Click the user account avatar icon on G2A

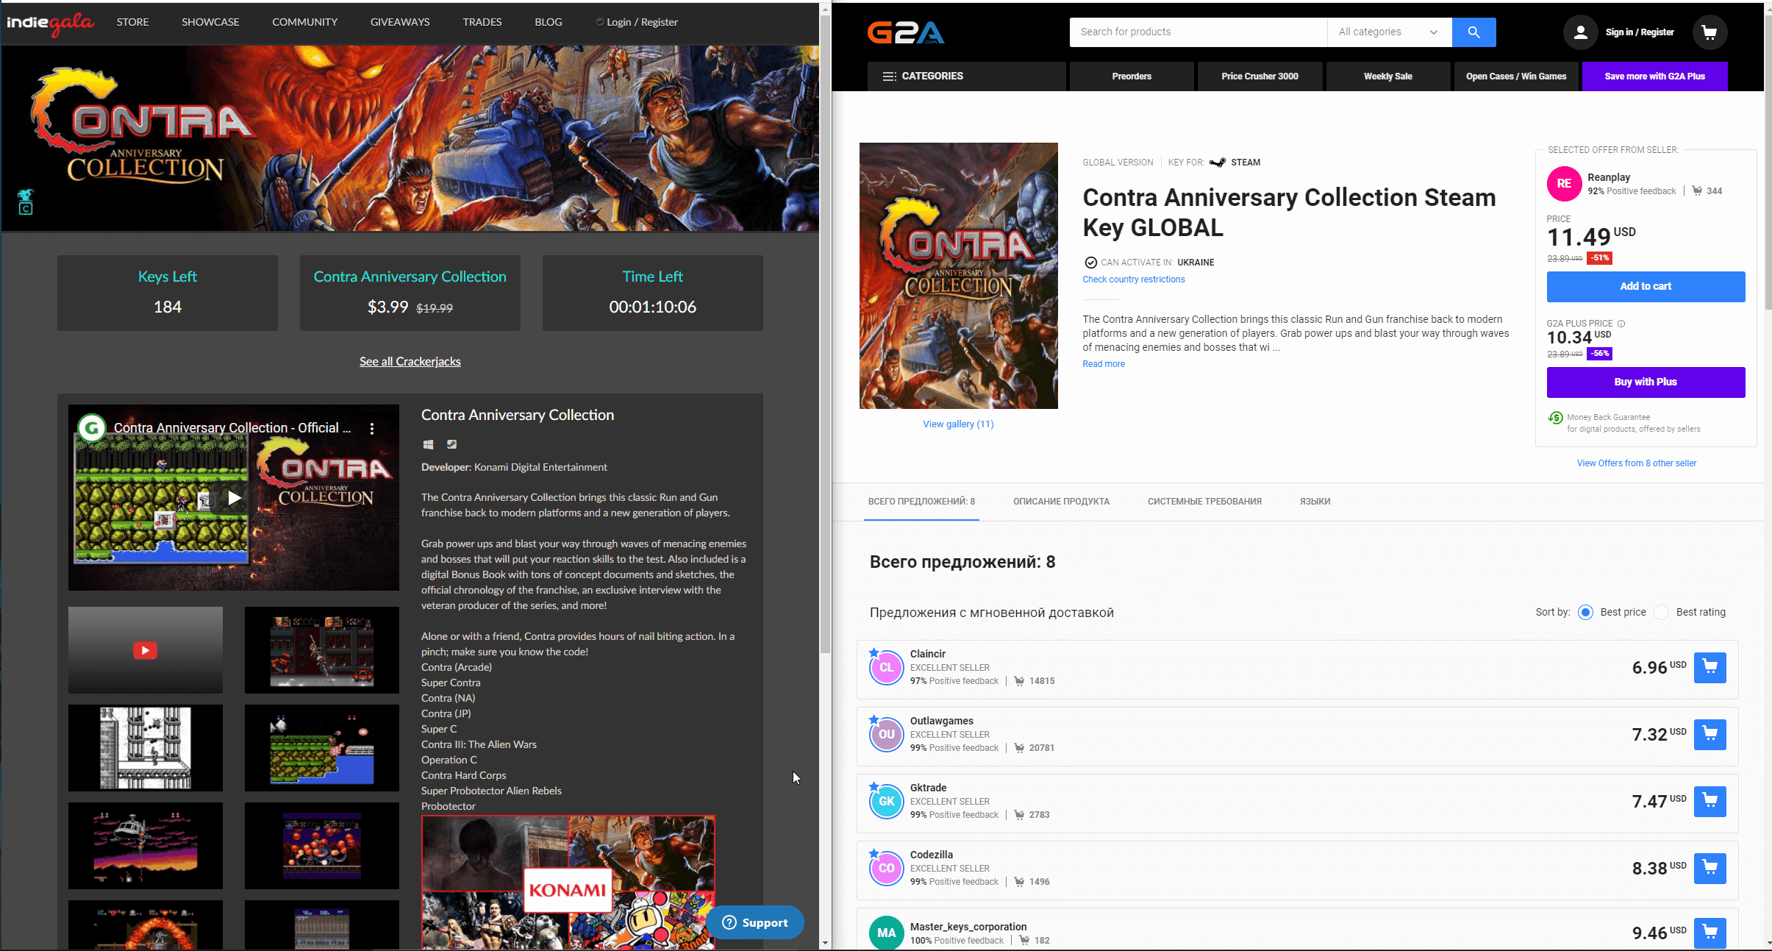1580,32
